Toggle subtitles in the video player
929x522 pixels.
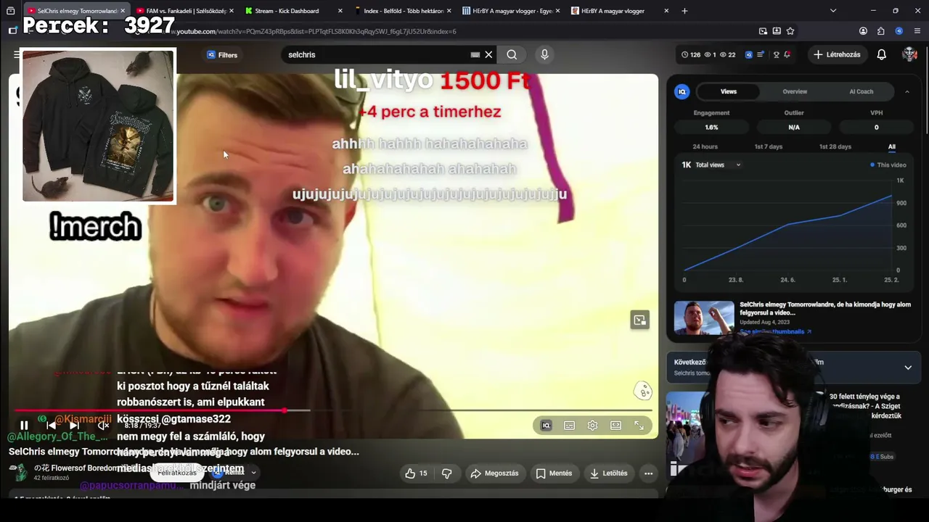569,426
